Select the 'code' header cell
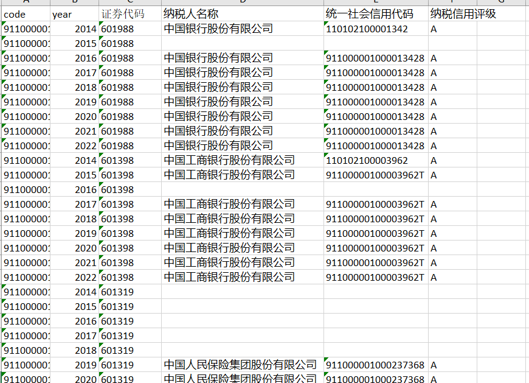529x383 pixels. click(x=26, y=14)
